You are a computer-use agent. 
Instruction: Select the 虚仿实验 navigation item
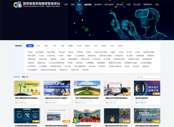pos(88,4)
